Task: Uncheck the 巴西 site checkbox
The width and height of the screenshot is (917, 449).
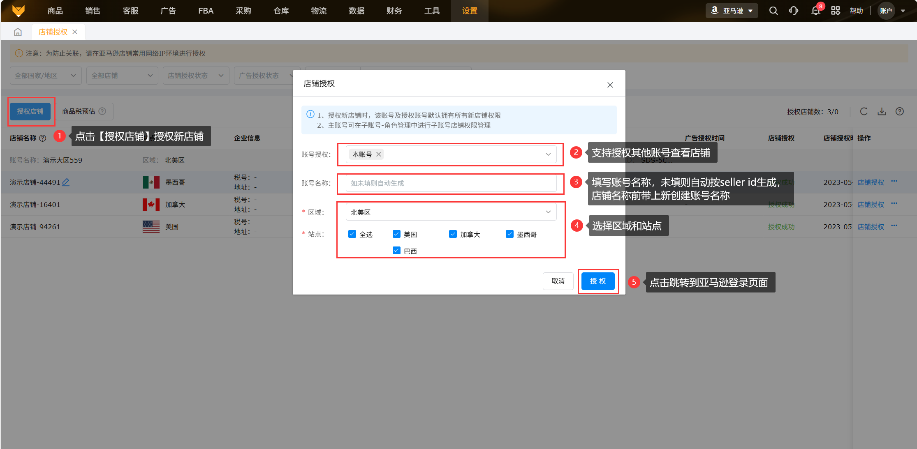Action: click(x=396, y=250)
